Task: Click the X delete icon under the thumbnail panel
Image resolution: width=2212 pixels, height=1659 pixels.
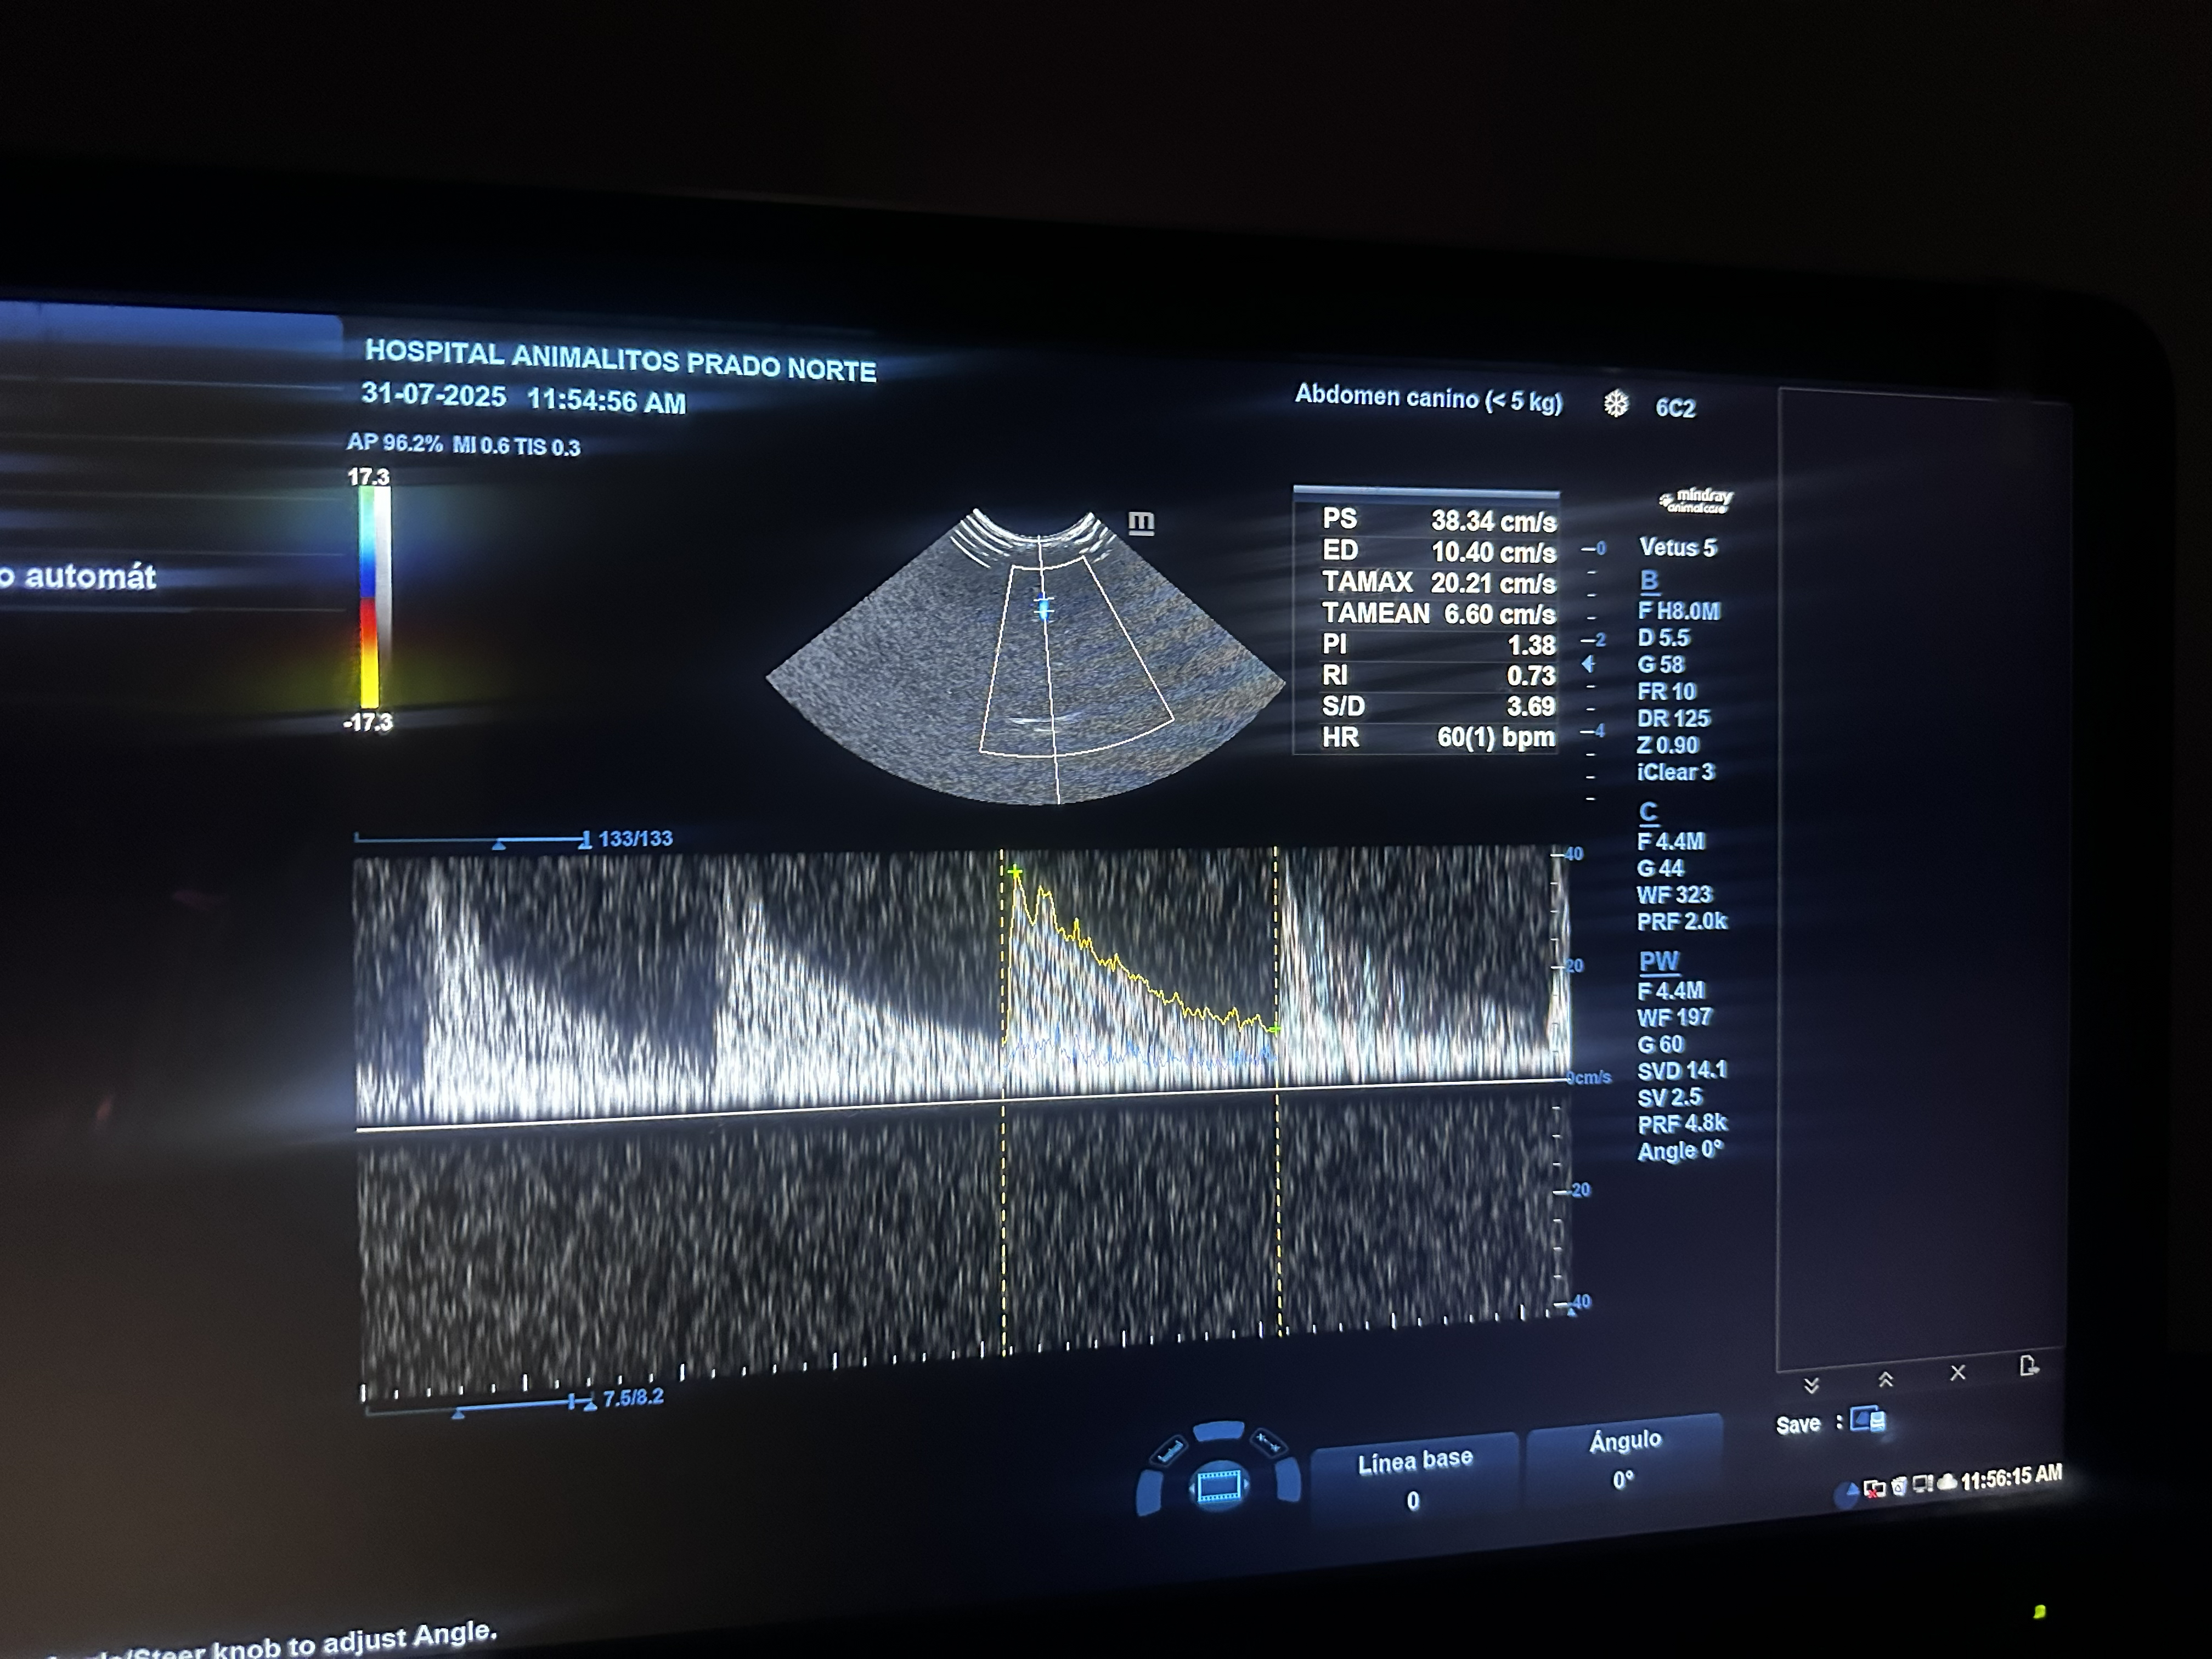Action: (1958, 1373)
